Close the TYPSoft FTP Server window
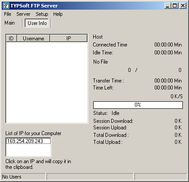Viewport: 189px width, 182px height. (x=183, y=6)
